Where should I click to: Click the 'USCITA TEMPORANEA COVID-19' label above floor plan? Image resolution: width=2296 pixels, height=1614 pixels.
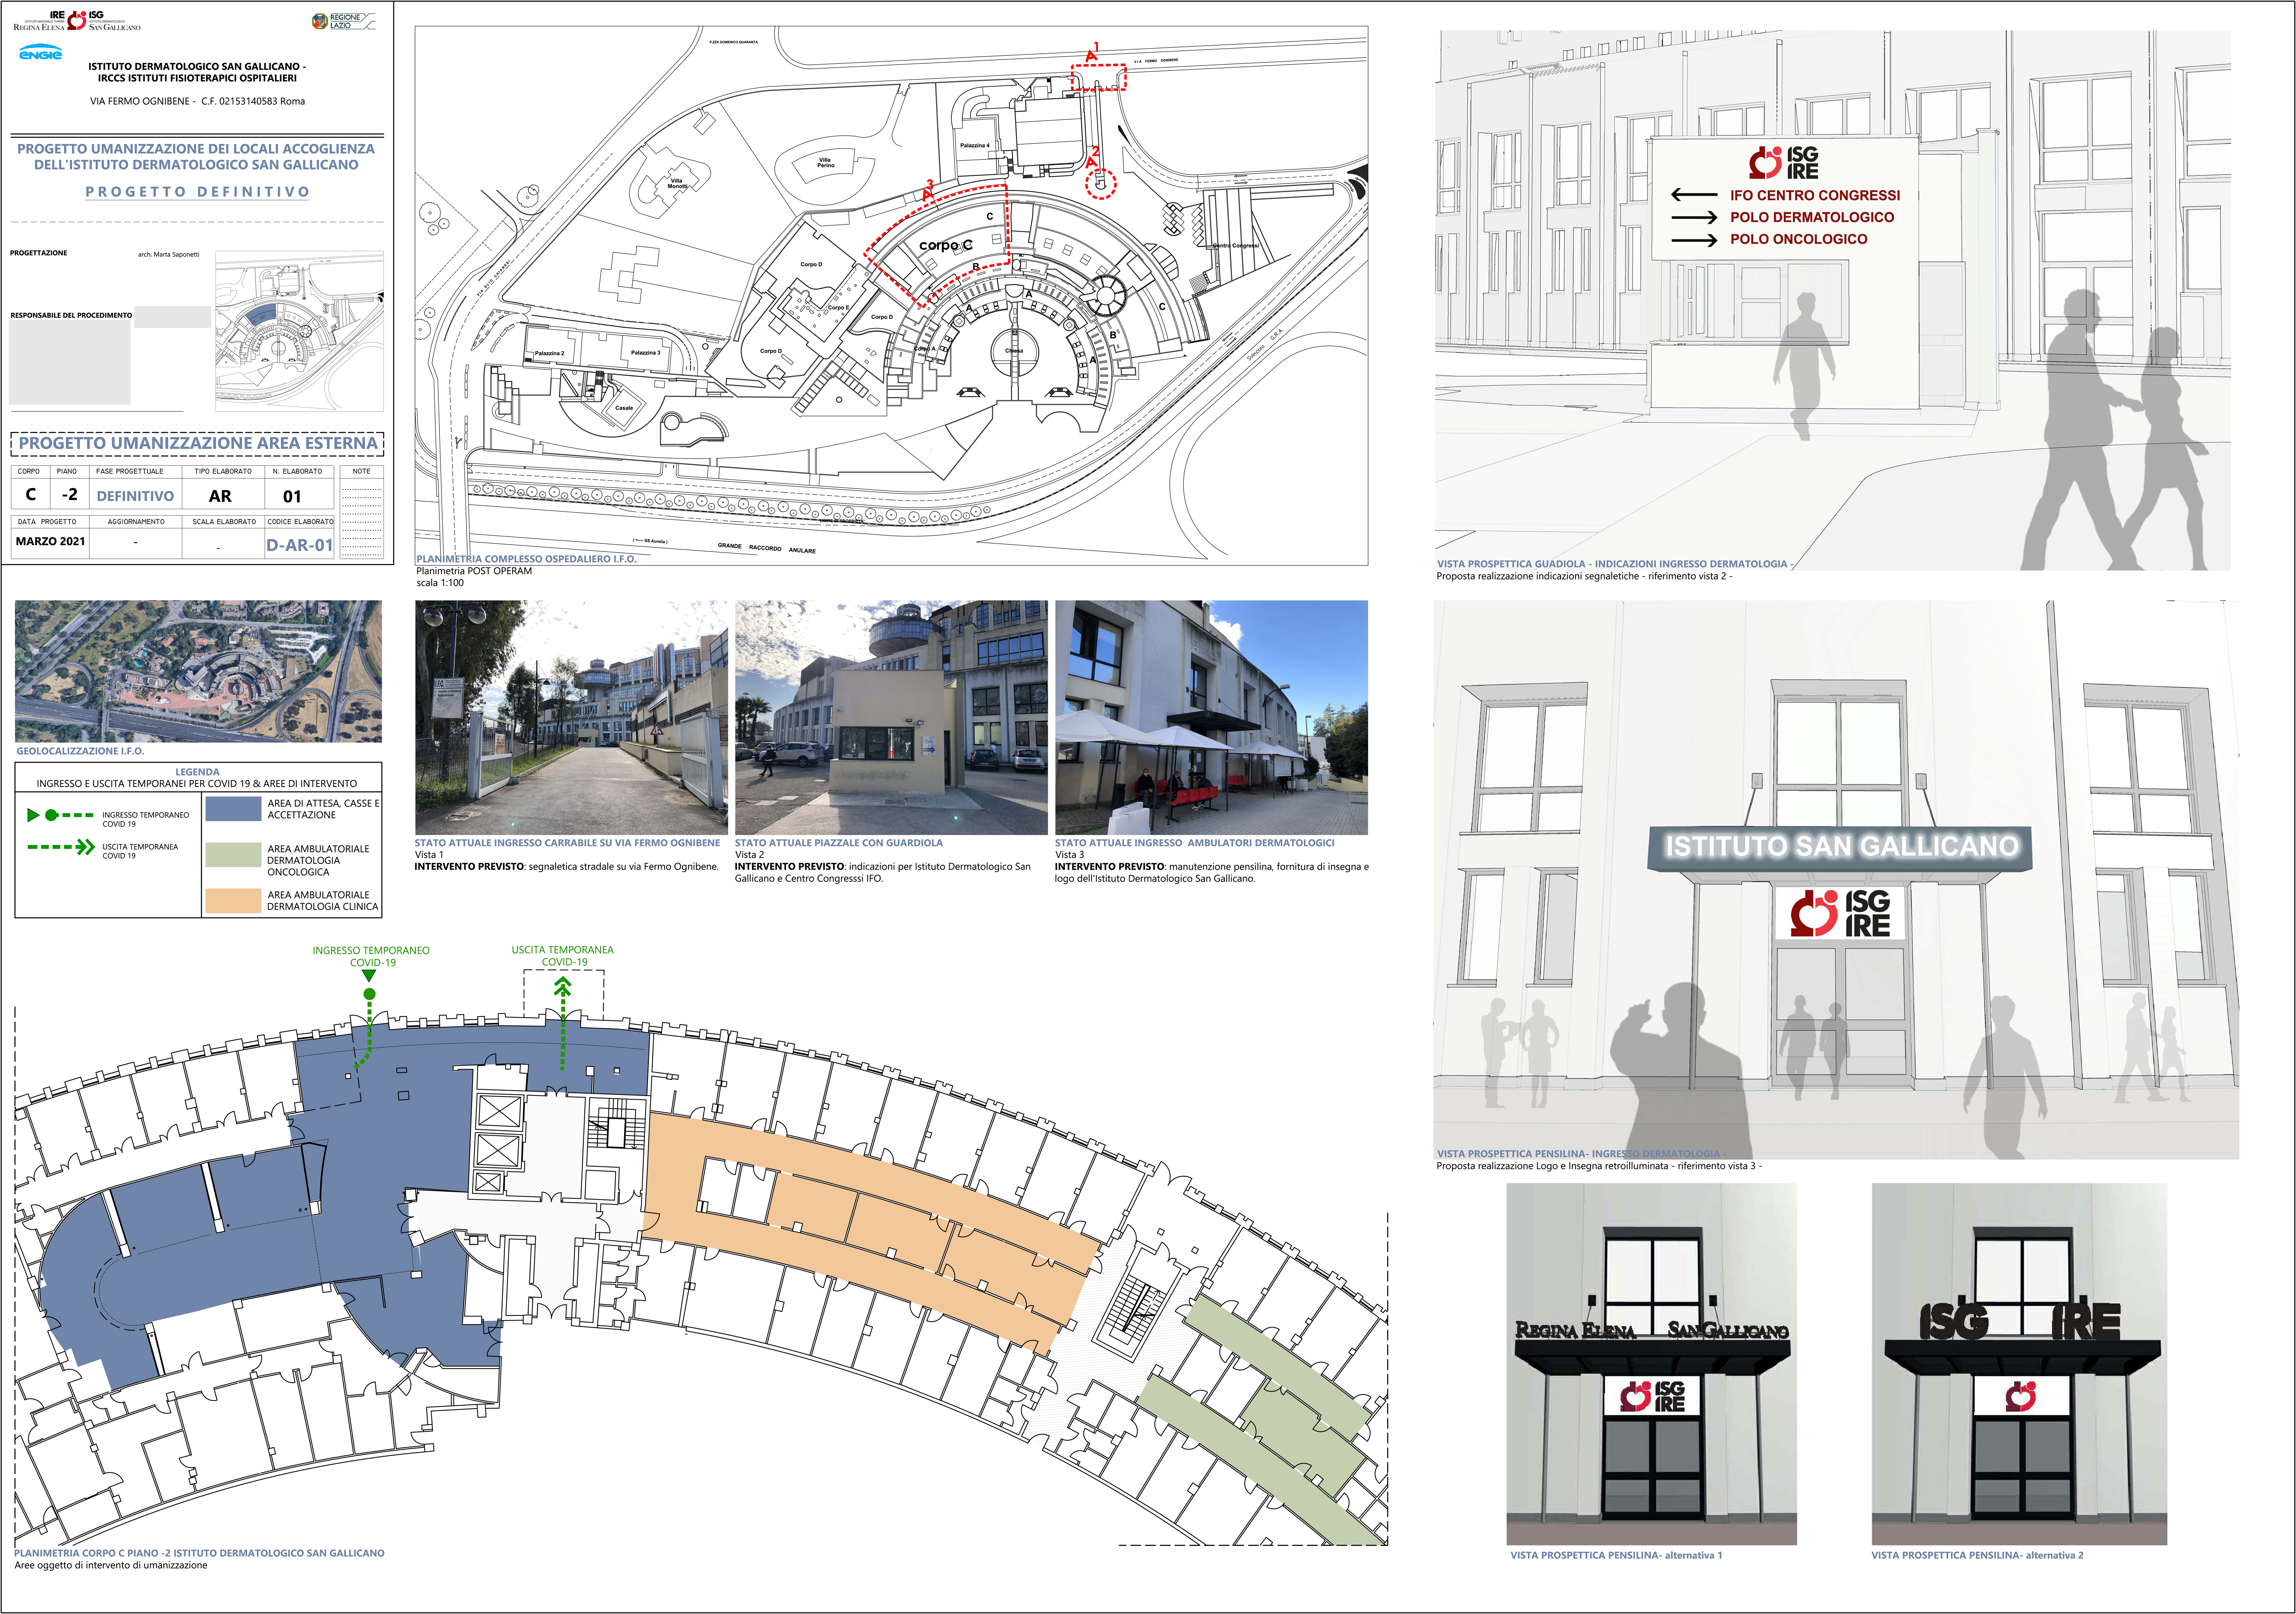pos(563,956)
